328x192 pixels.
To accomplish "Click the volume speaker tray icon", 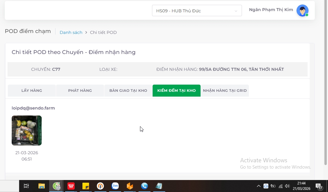I will coord(288,186).
